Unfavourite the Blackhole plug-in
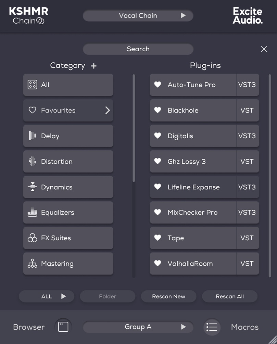 click(x=158, y=110)
